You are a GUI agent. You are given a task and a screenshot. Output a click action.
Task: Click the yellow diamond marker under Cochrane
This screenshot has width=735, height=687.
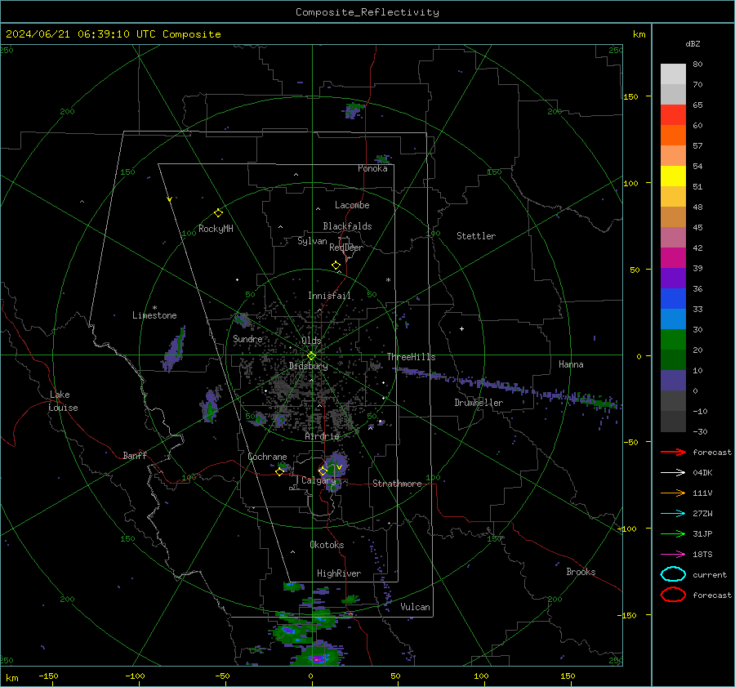(x=279, y=472)
